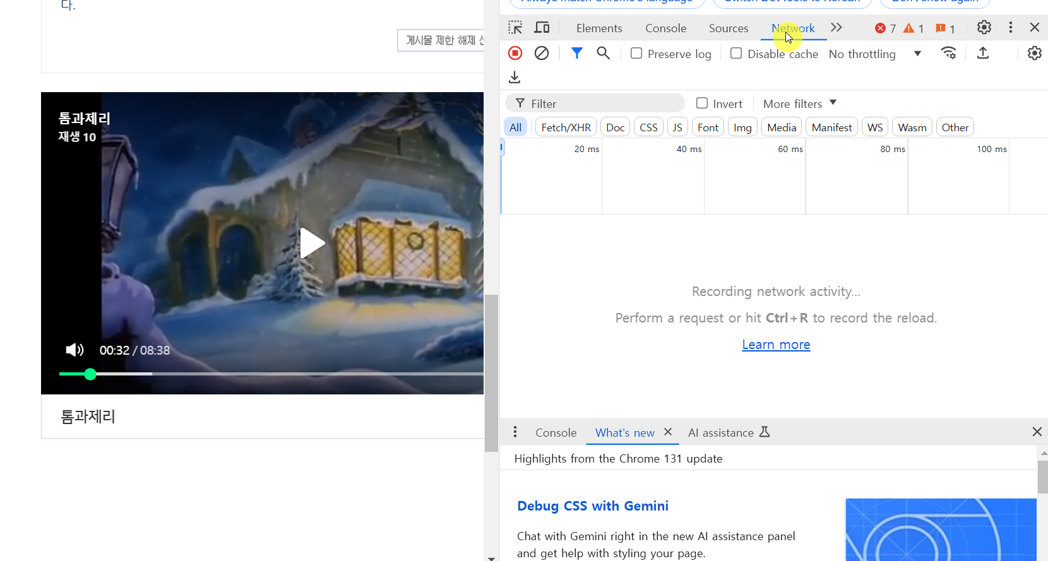The width and height of the screenshot is (1048, 561).
Task: Open Network panel settings gear
Action: click(x=1034, y=54)
